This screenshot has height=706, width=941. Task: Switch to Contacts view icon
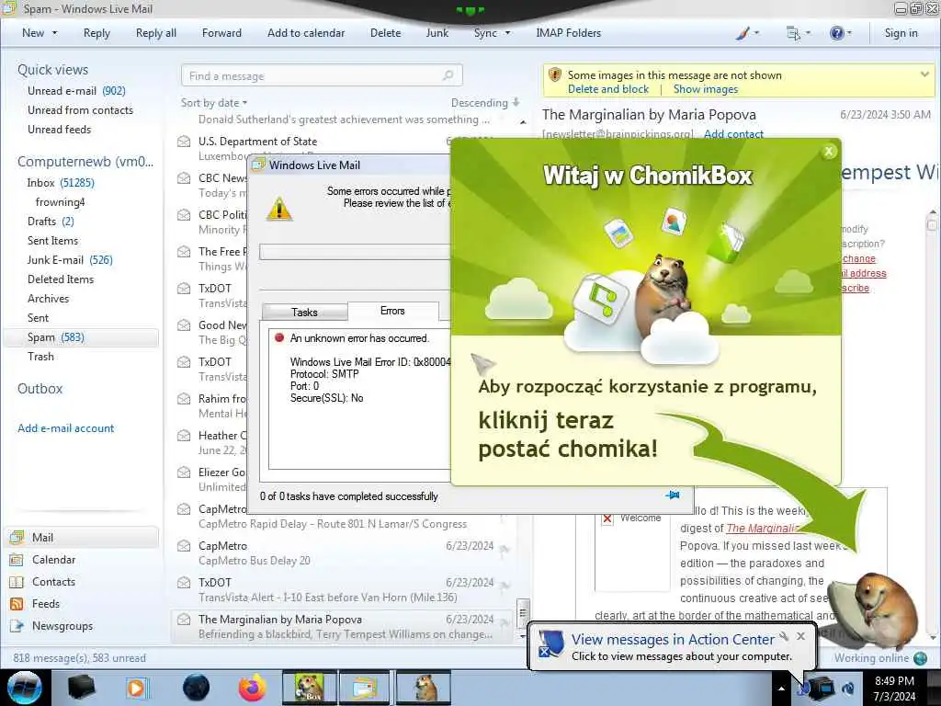(17, 582)
